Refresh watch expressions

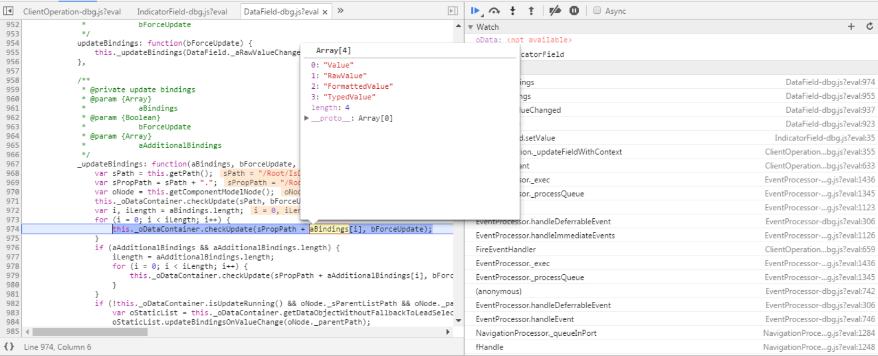869,27
